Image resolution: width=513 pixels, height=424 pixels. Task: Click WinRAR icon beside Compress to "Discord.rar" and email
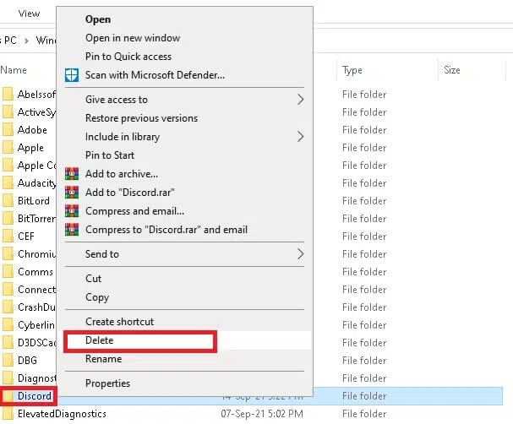[x=72, y=230]
